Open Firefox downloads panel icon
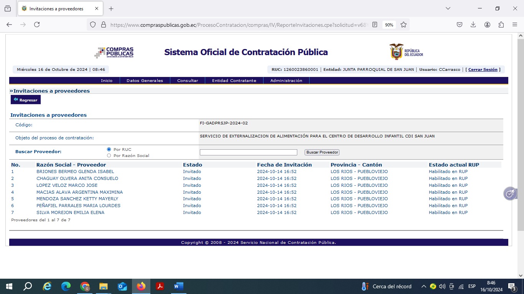This screenshot has height=294, width=524. (473, 24)
